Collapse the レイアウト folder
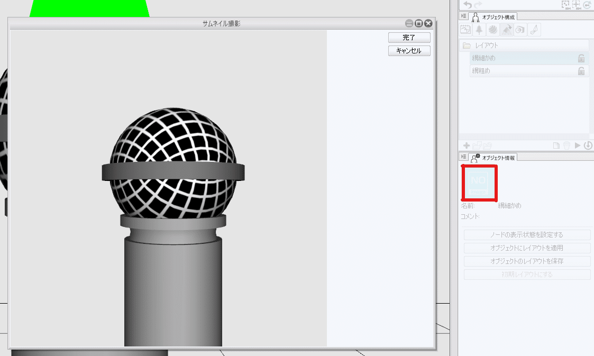Screen dimensions: 594x356 467,45
